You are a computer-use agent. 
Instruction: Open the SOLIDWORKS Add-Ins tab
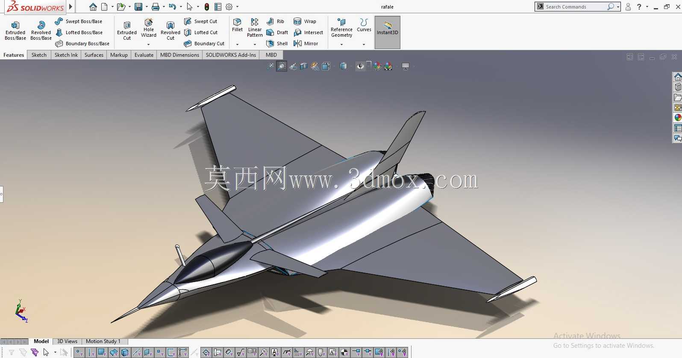click(x=231, y=55)
